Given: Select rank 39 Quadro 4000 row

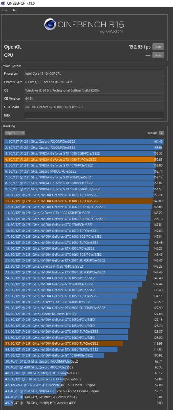Looking at the screenshot, I should pyautogui.click(x=84, y=367).
